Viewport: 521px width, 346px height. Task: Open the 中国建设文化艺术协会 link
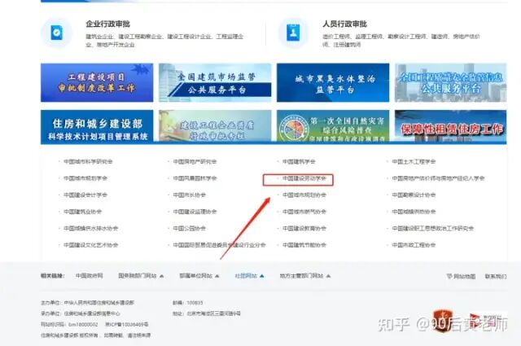[x=90, y=245]
